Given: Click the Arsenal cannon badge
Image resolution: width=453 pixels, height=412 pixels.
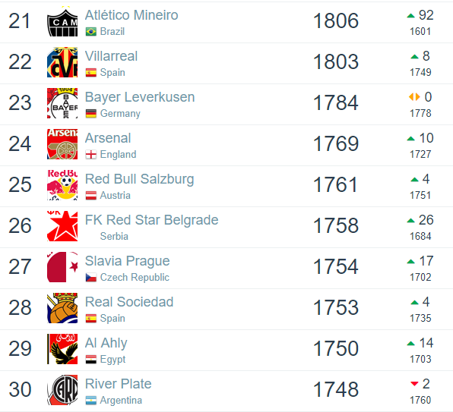Looking at the screenshot, I should pyautogui.click(x=62, y=144).
